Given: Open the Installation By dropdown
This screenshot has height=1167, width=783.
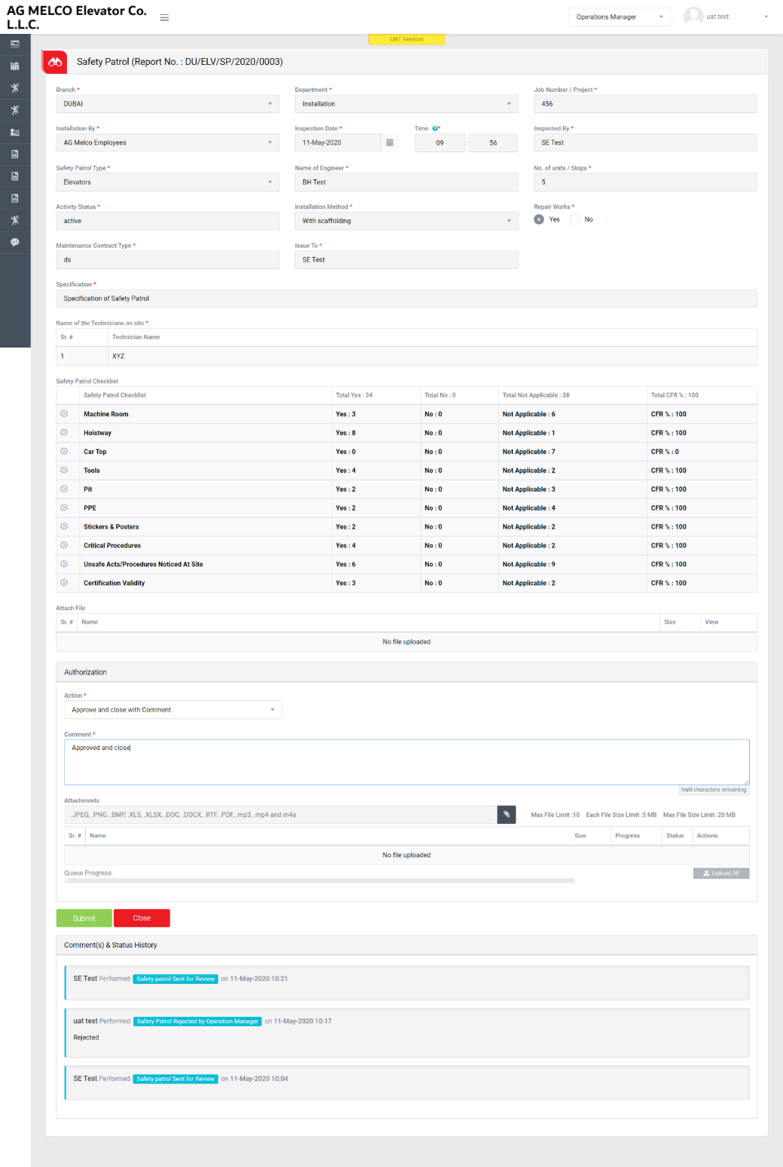Looking at the screenshot, I should point(167,142).
